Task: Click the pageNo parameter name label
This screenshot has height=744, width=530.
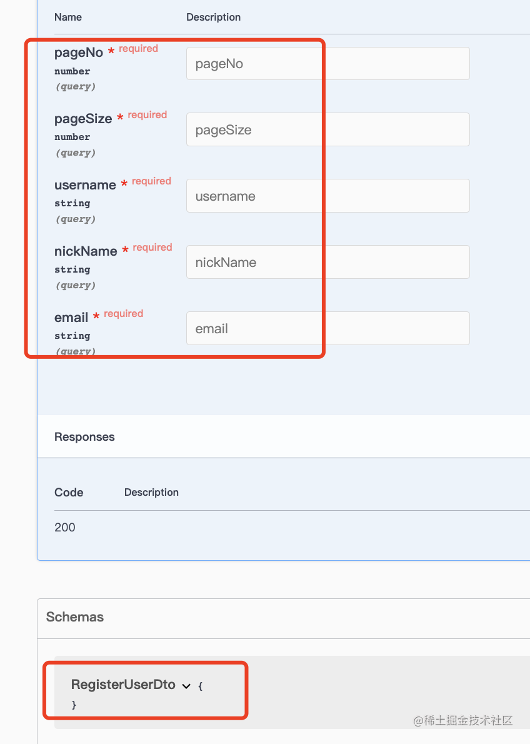Action: tap(79, 53)
